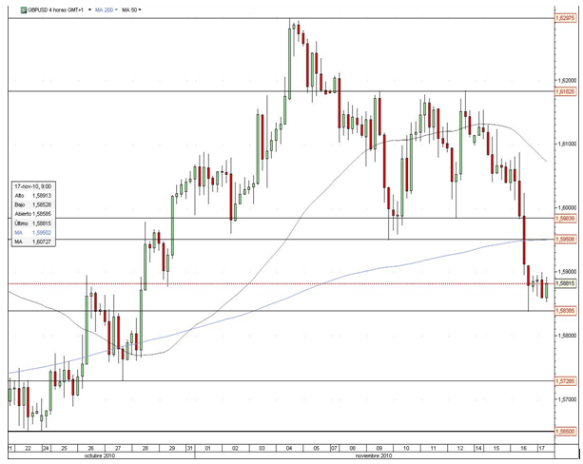
Task: Click the current price 1,58815 label
Action: (x=565, y=283)
